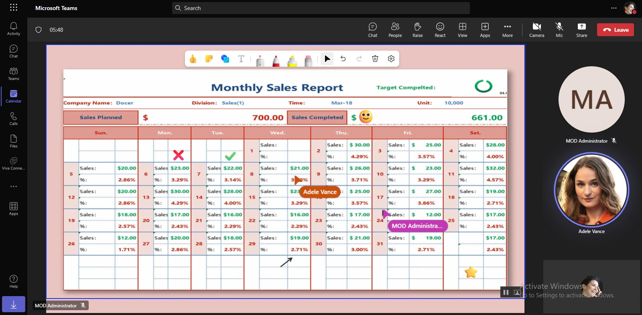Select the pink eraser tool

click(x=308, y=60)
